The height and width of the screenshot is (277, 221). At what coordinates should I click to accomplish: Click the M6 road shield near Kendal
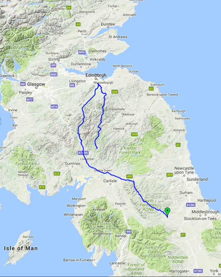129,232
